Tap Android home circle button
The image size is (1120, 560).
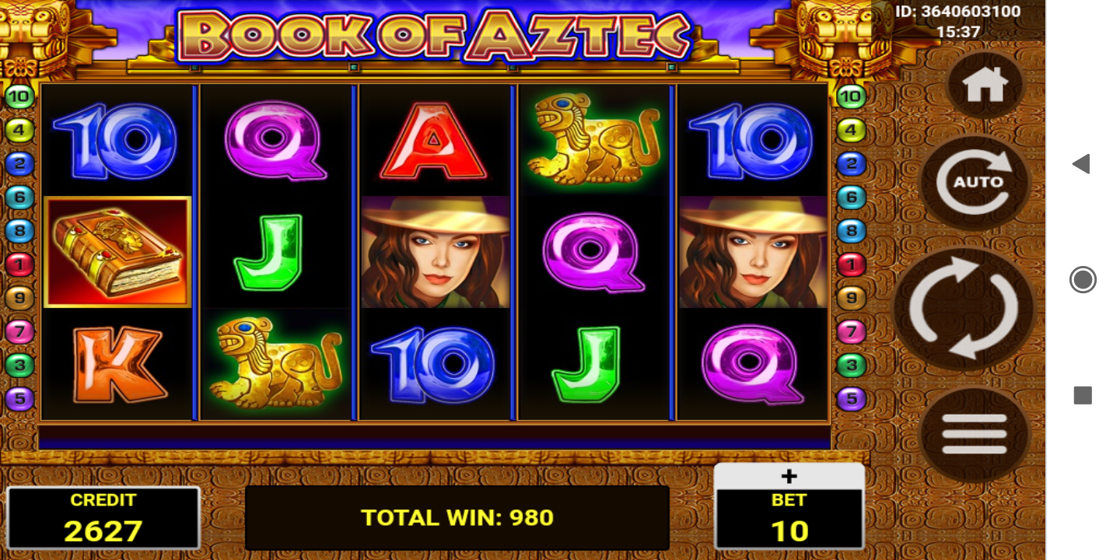(x=1083, y=280)
